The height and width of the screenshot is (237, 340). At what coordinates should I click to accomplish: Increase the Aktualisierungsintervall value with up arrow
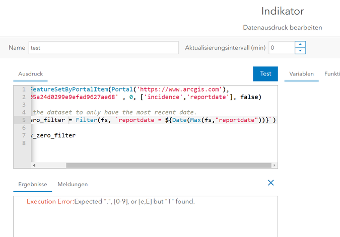[300, 44]
